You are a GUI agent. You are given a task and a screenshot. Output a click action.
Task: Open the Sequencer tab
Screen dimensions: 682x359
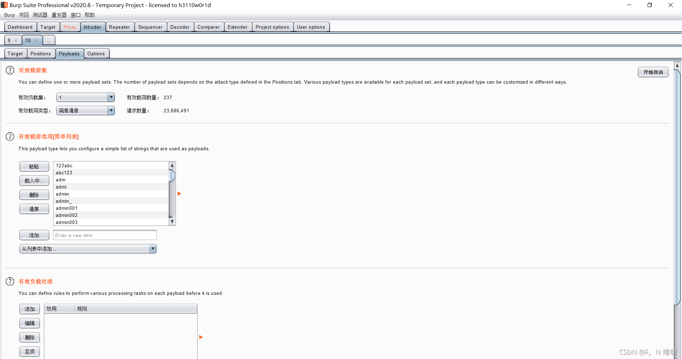click(150, 27)
